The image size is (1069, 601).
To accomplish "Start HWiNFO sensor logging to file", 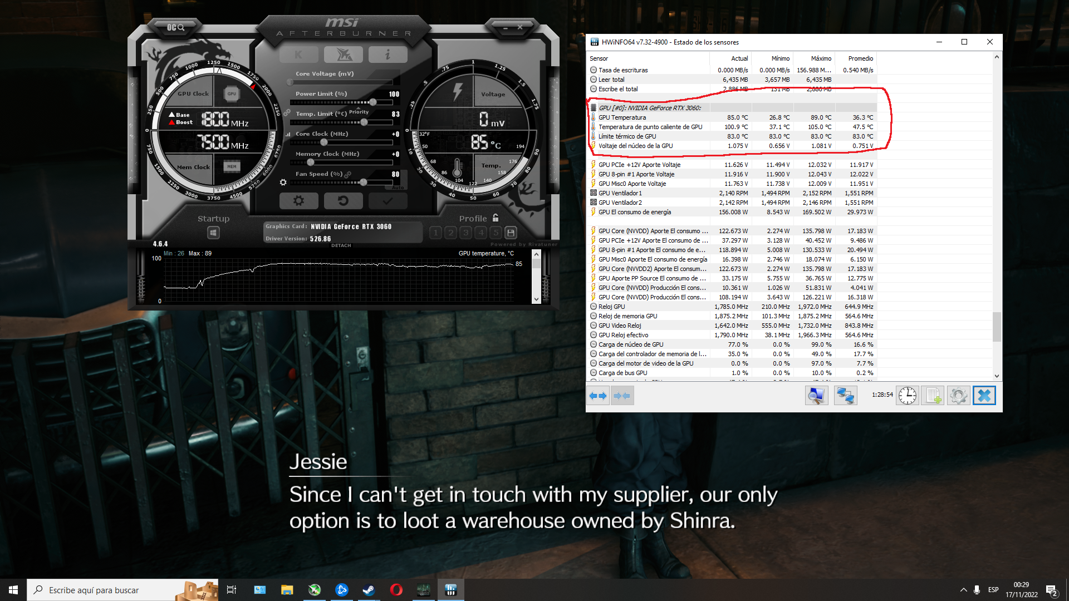I will pos(933,396).
